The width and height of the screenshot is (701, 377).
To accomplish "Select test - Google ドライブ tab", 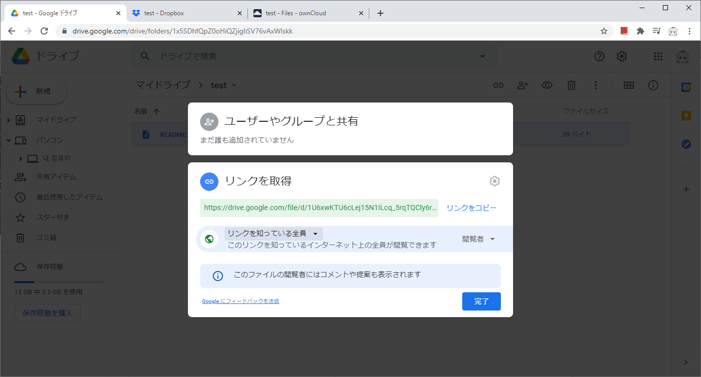I will [66, 13].
